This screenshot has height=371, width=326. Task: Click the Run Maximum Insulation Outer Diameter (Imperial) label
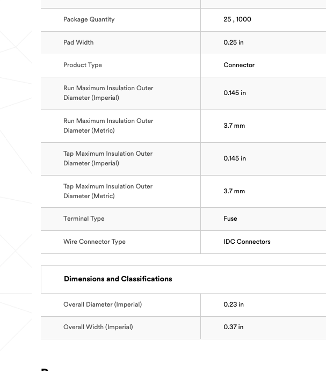pos(108,93)
